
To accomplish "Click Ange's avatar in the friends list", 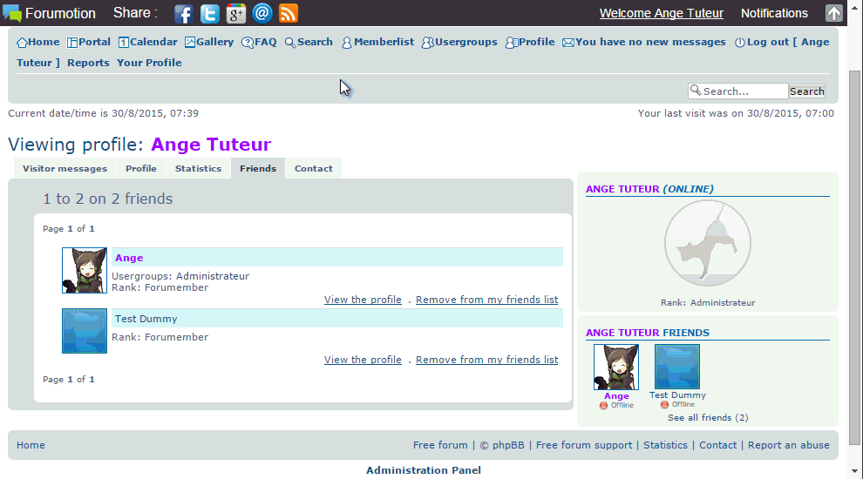I will coord(85,270).
